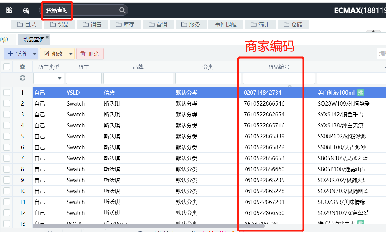Screen dimensions: 386x232
Task: Click the 新增 button
Action: click(17, 54)
